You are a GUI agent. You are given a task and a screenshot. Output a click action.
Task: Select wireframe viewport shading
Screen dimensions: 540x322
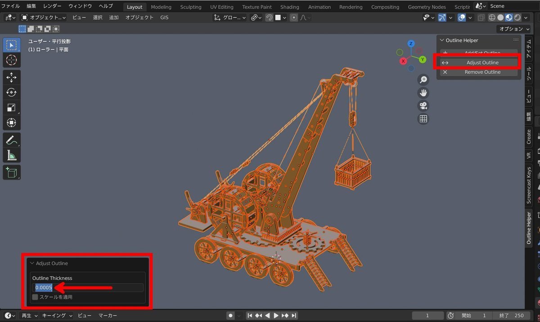coord(492,18)
